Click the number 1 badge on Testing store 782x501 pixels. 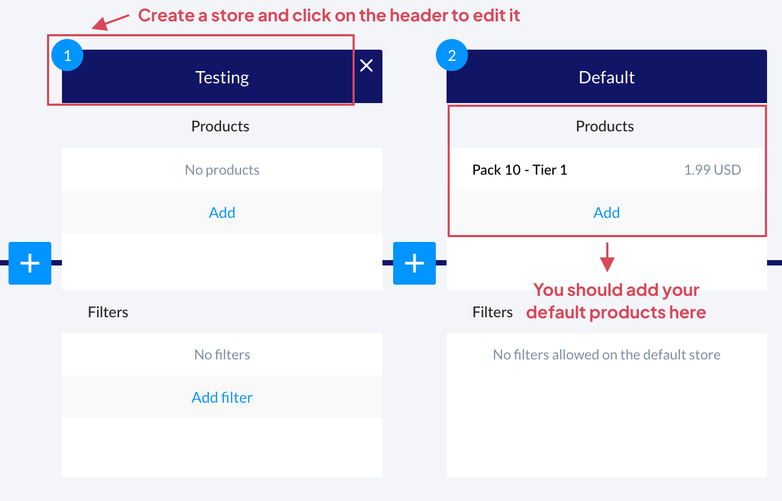pyautogui.click(x=67, y=56)
